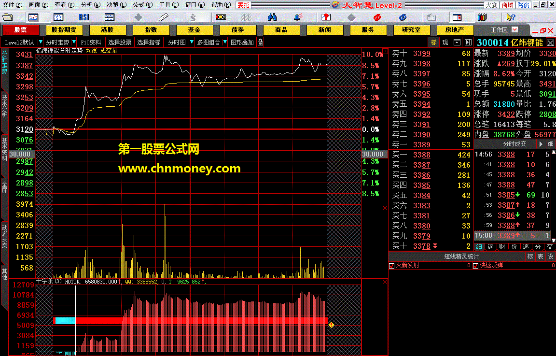Click the 路演 button in the title bar
The width and height of the screenshot is (556, 356).
pos(523,5)
